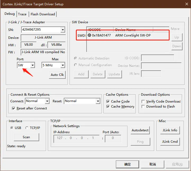
Task: Open the Connect mode dropdown
Action: pos(47,101)
